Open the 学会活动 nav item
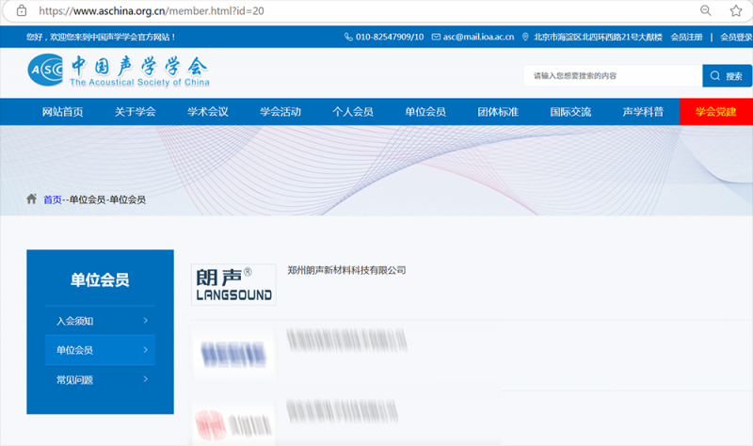753x446 pixels. [280, 112]
